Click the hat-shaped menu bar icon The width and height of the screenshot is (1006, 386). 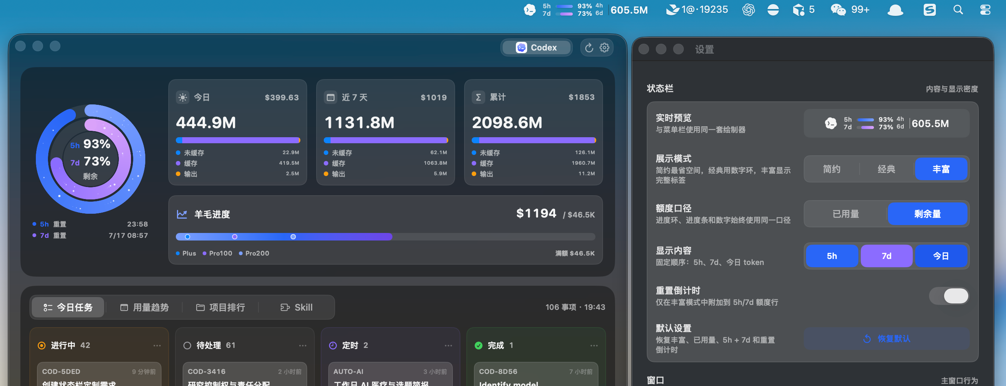[x=895, y=10]
